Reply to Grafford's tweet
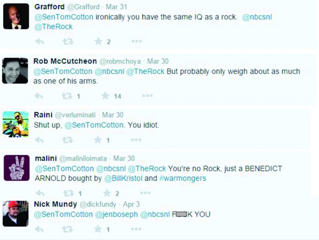This screenshot has height=240, width=319. coord(39,41)
